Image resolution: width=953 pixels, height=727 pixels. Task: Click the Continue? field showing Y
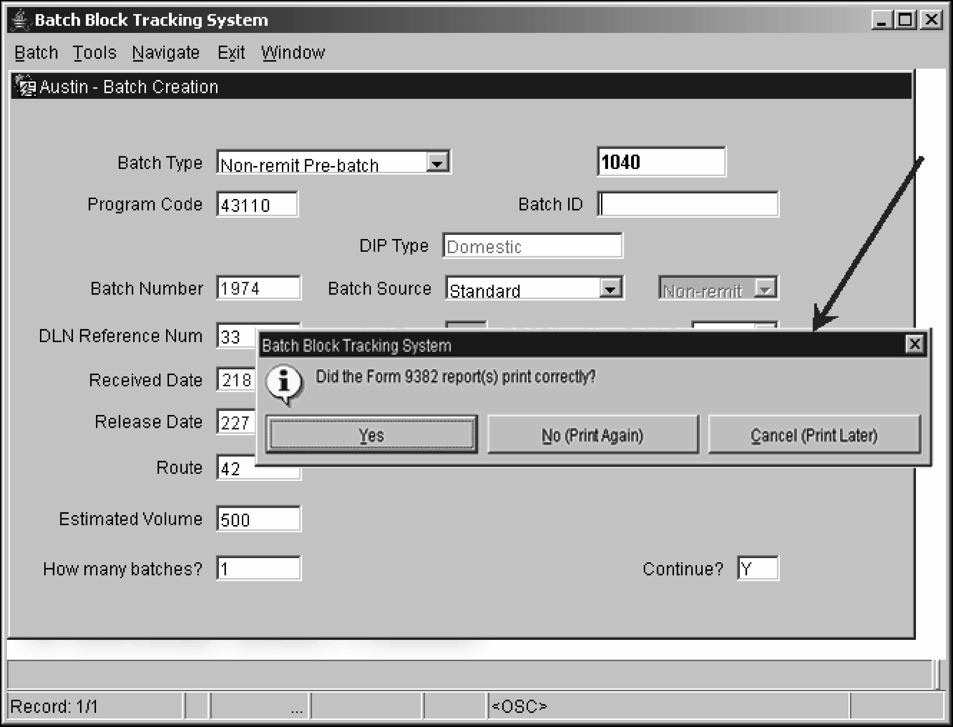tap(757, 568)
